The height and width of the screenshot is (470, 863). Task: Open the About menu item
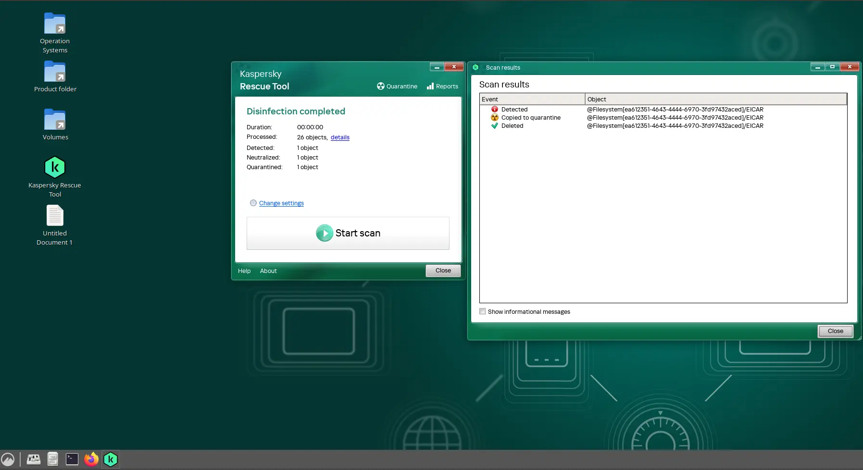(x=268, y=271)
